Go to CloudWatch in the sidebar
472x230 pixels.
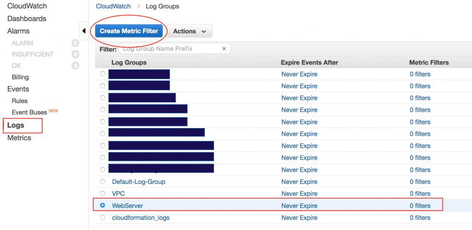[27, 6]
